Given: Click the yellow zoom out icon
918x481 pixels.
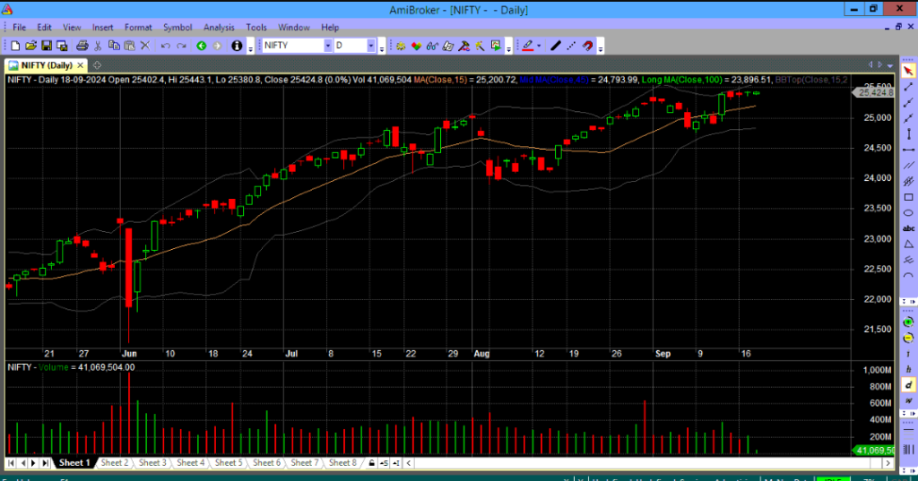Looking at the screenshot, I should (x=909, y=339).
